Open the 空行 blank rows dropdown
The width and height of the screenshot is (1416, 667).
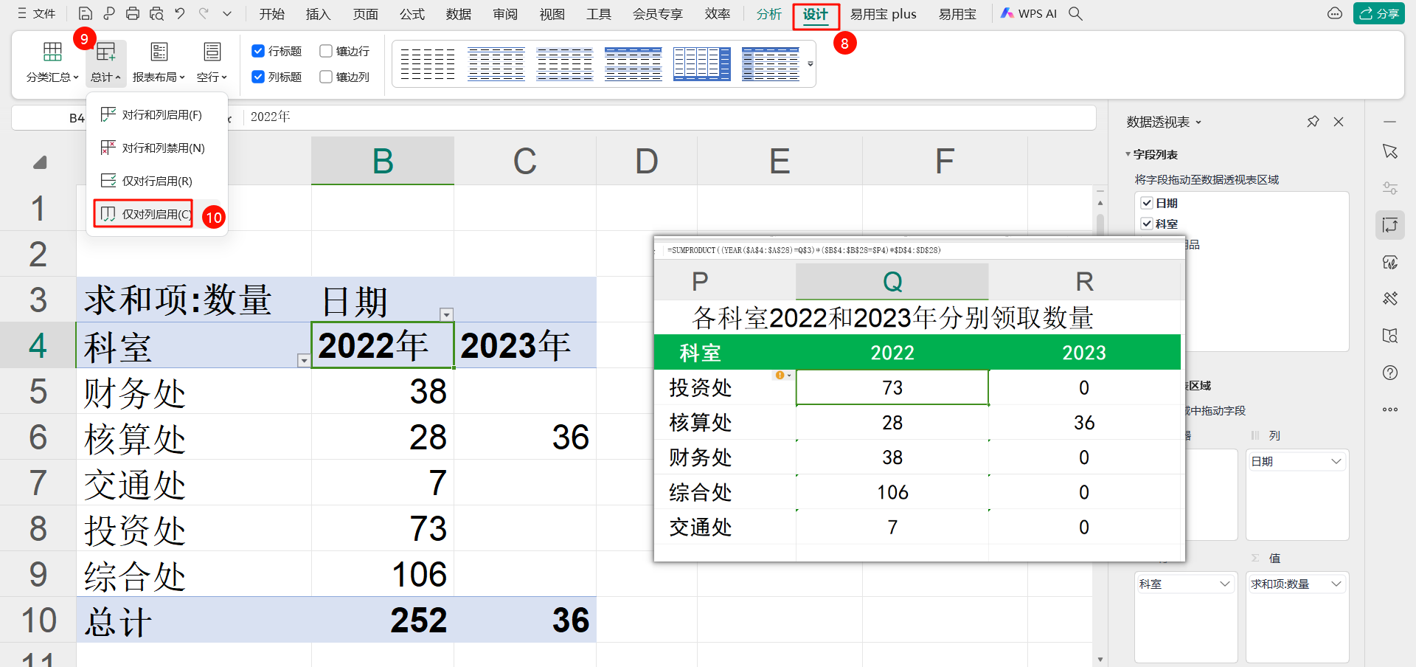point(212,62)
